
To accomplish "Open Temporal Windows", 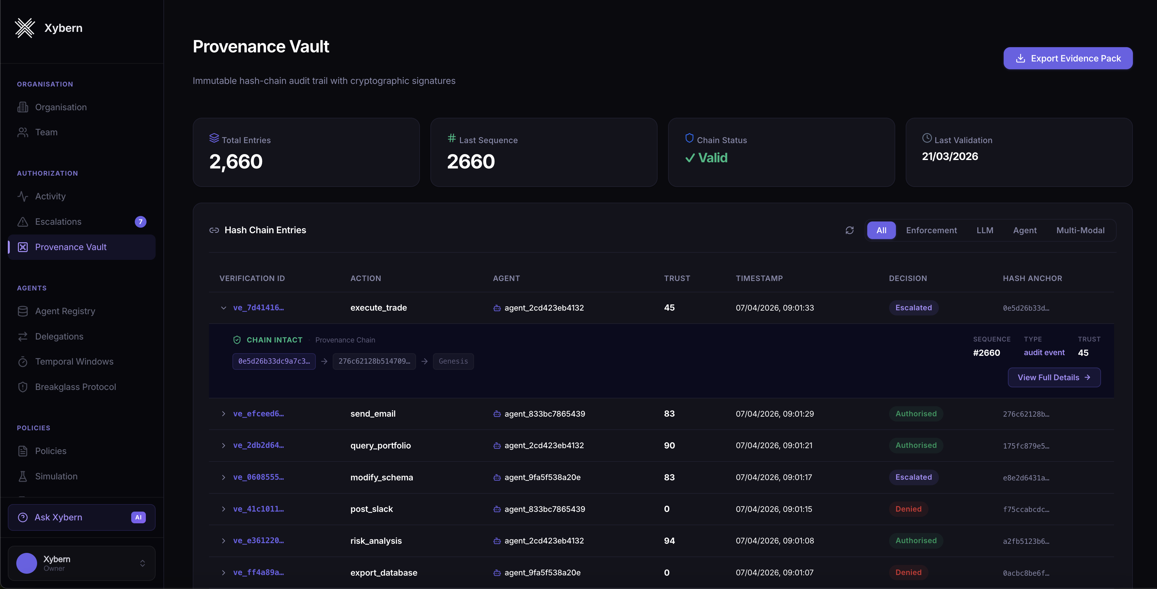I will click(x=23, y=361).
